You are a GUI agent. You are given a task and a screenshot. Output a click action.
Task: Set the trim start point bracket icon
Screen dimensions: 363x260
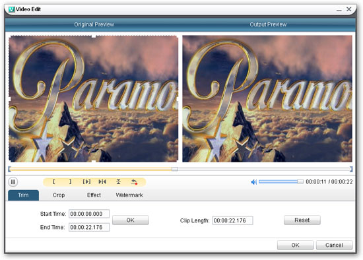53,181
